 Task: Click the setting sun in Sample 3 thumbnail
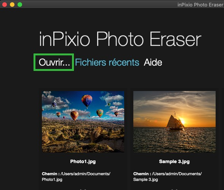tap(183, 121)
